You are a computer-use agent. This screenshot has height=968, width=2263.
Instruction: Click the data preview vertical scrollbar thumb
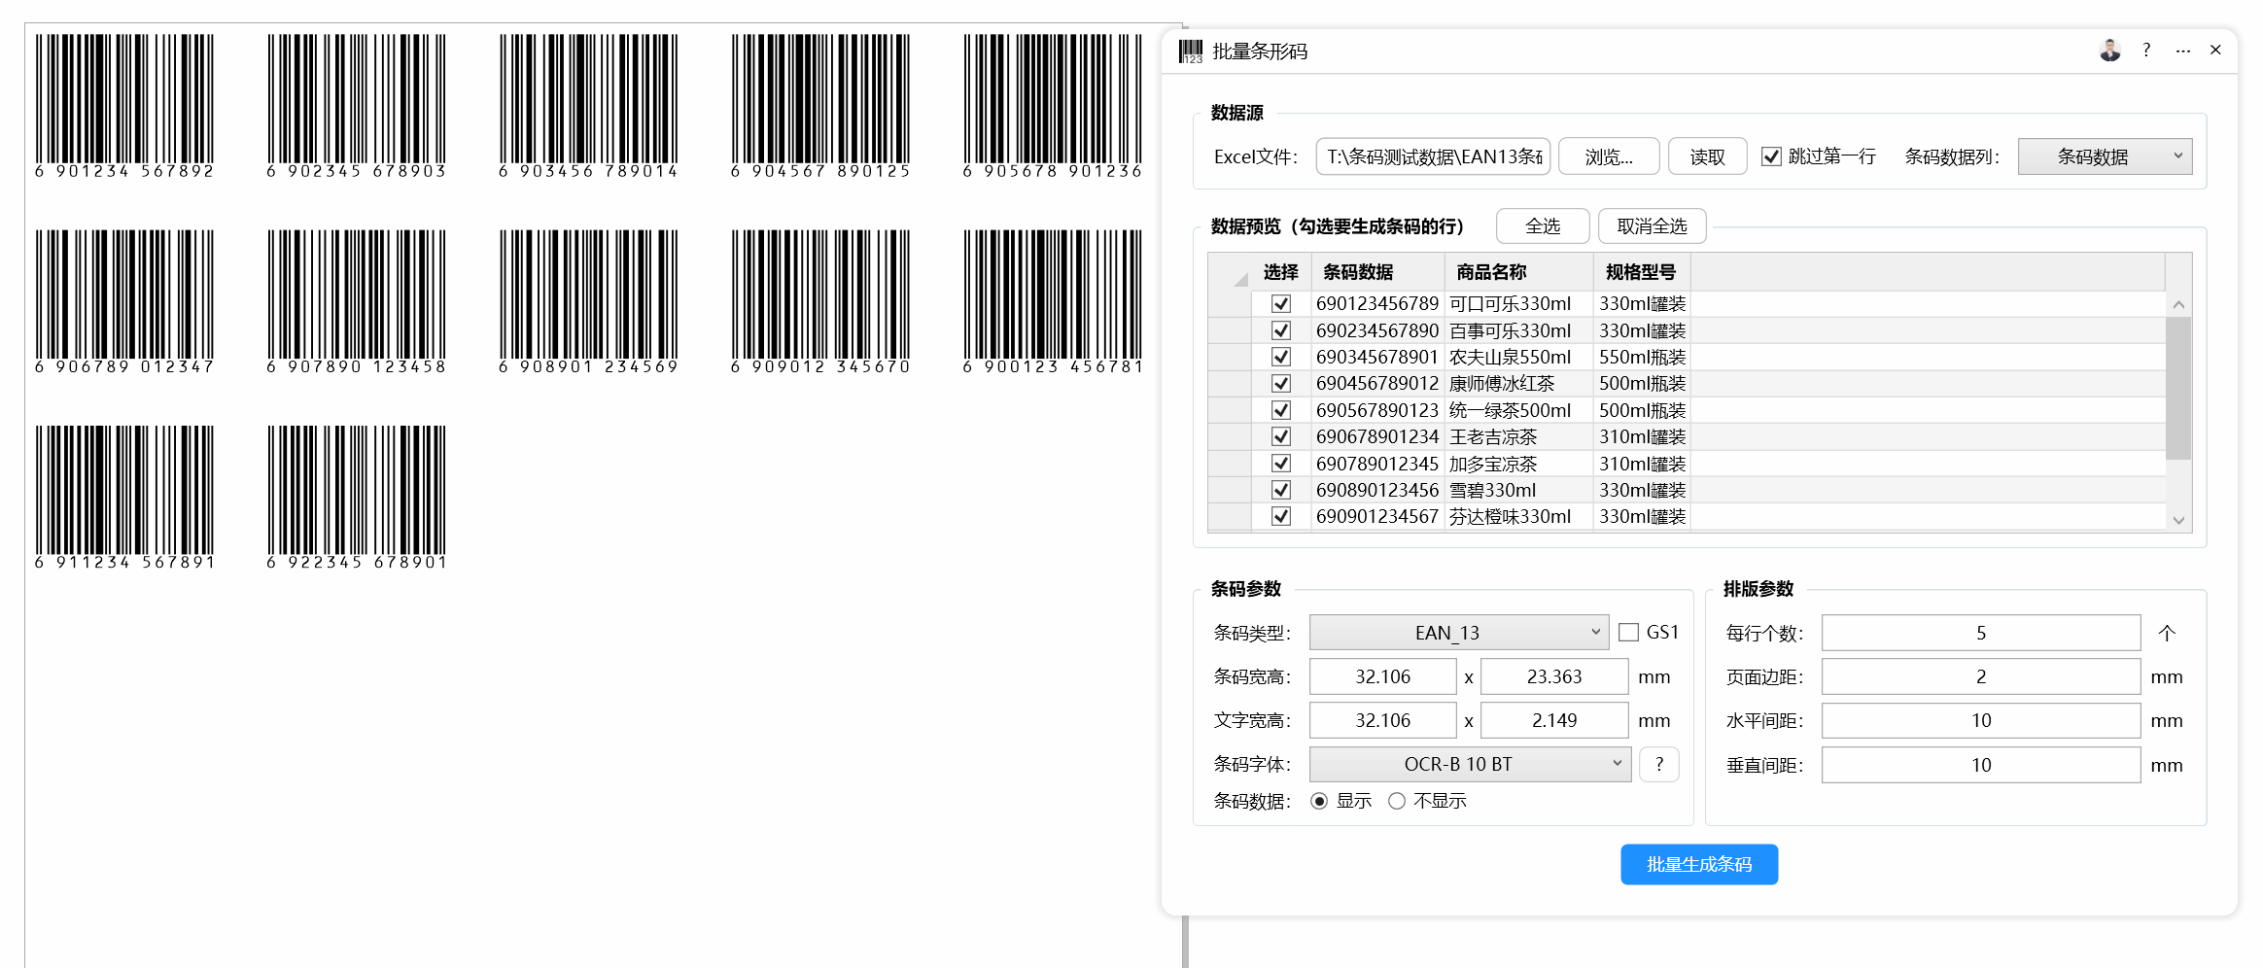(2178, 388)
